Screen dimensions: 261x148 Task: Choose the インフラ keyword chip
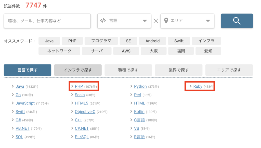point(206,41)
